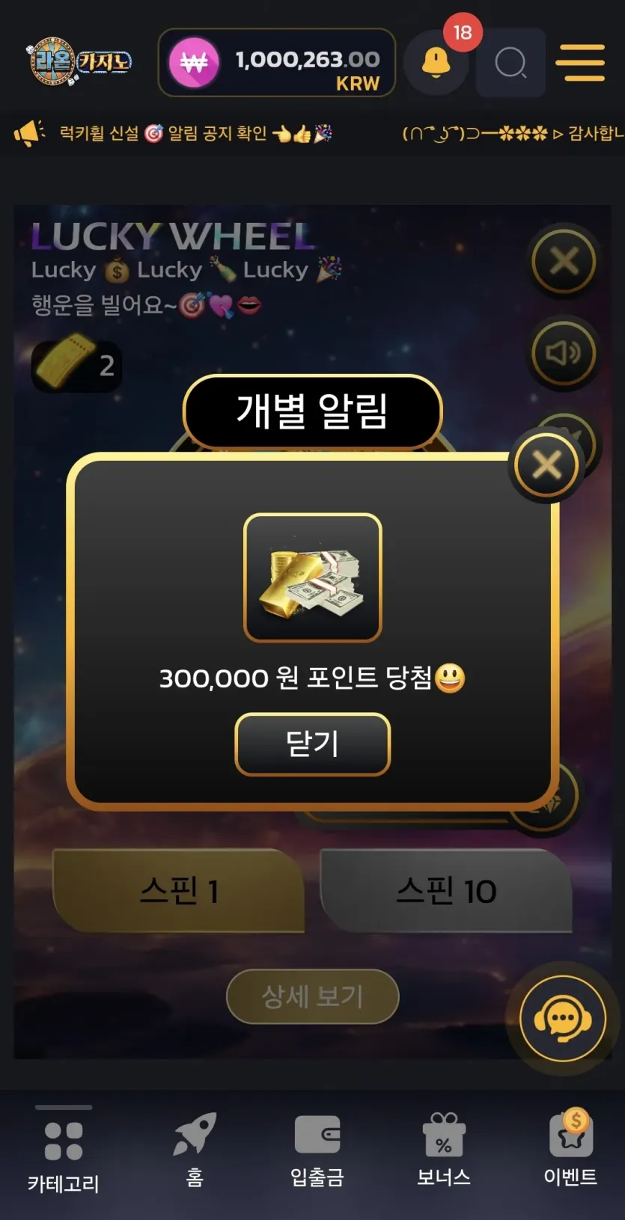Open 상세 보기 details
Image resolution: width=625 pixels, height=1220 pixels.
pyautogui.click(x=313, y=996)
